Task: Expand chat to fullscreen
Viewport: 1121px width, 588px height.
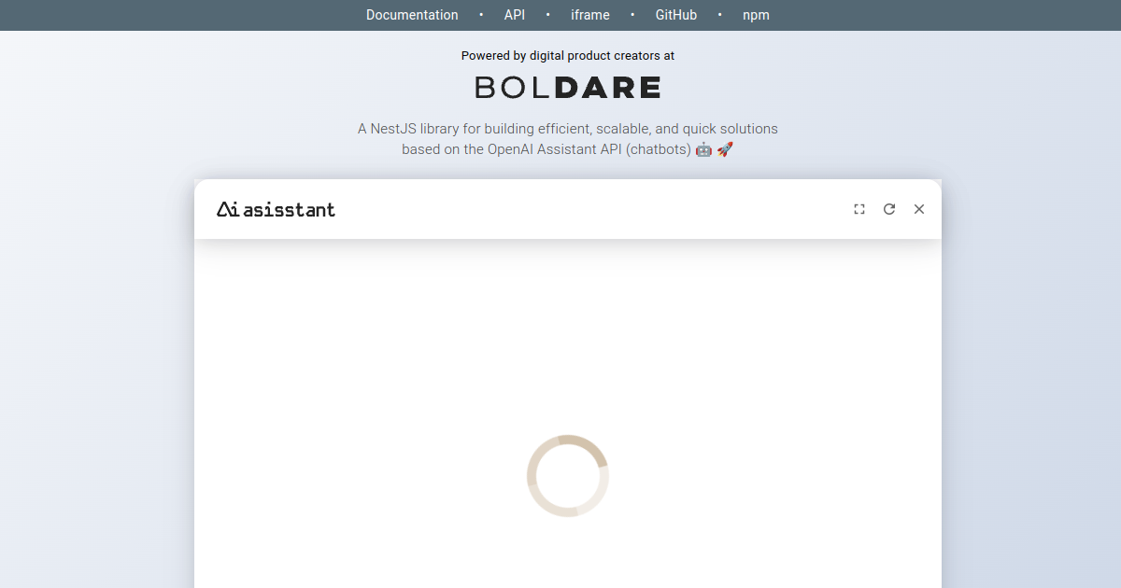Action: click(859, 209)
